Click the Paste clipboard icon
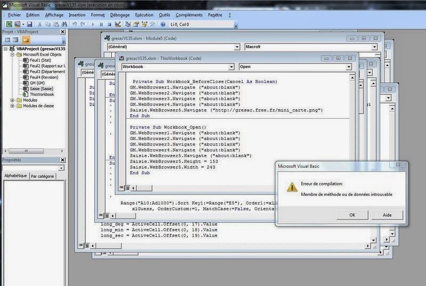Screen dimensions: 426x286 point(56,24)
